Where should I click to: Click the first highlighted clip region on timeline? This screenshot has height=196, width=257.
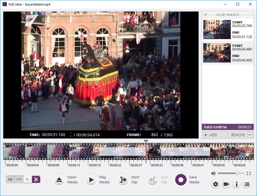click(122, 151)
